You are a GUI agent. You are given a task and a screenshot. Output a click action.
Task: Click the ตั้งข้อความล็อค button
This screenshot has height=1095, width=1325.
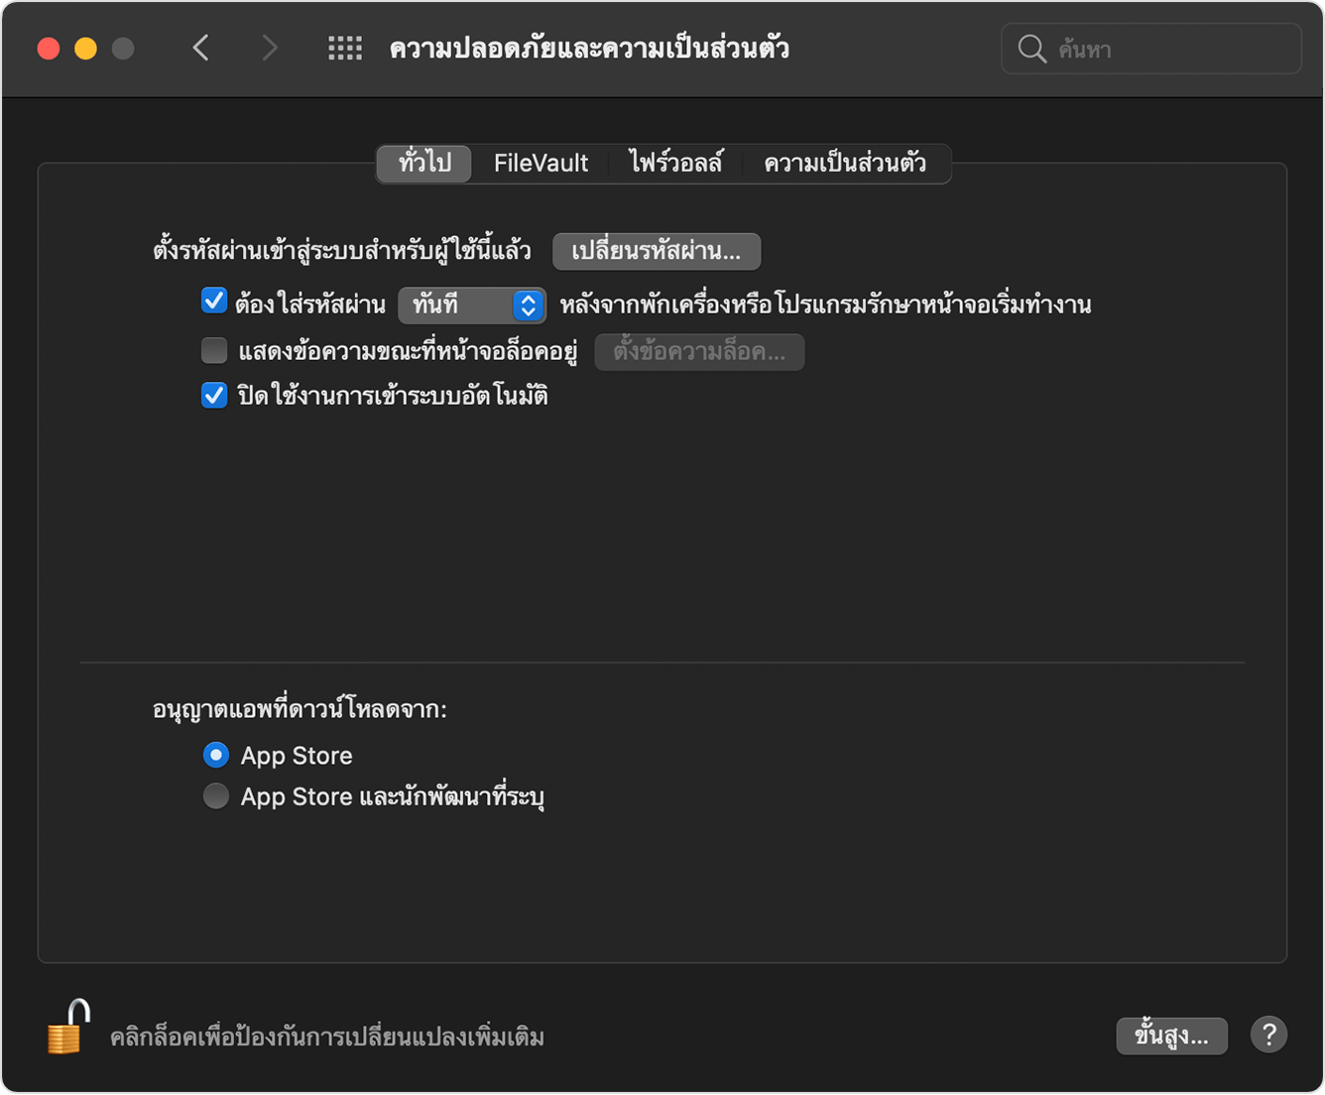click(699, 351)
